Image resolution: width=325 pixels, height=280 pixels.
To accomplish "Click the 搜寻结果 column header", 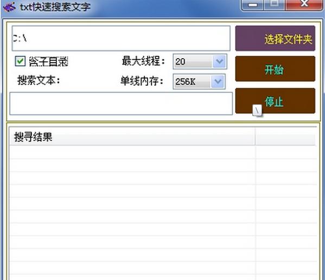I will pyautogui.click(x=132, y=137).
